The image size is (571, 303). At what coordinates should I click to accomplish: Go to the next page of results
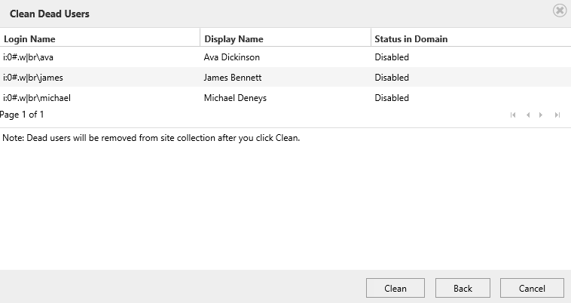click(541, 115)
